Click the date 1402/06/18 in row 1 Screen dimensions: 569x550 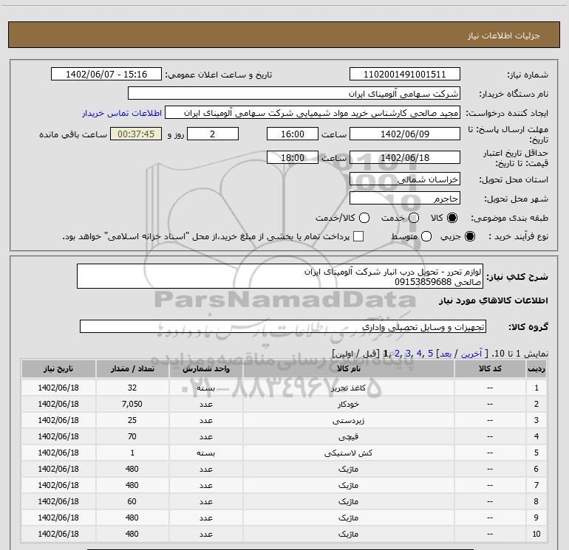coord(58,388)
